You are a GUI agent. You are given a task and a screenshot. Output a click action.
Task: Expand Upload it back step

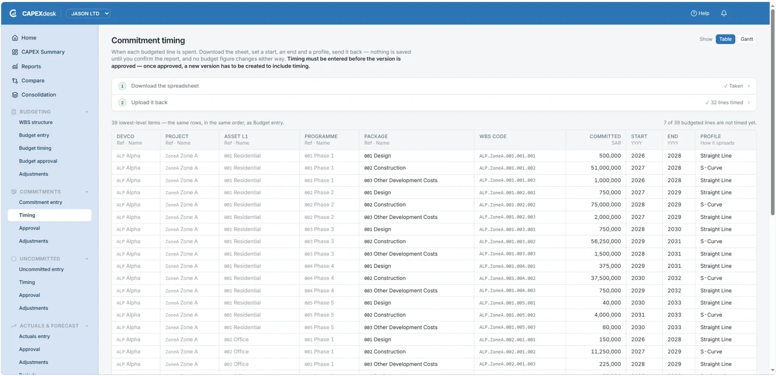pos(434,103)
